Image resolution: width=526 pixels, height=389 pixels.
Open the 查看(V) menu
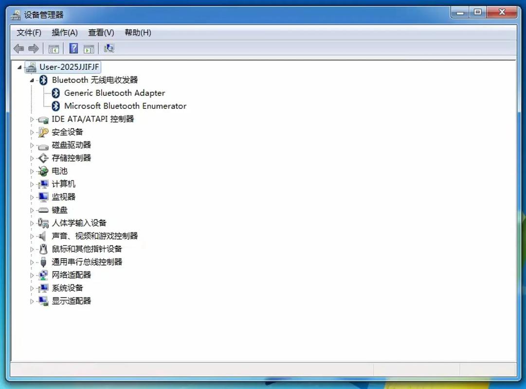pos(100,33)
